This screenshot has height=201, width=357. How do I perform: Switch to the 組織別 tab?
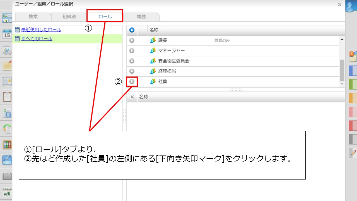[x=69, y=17]
